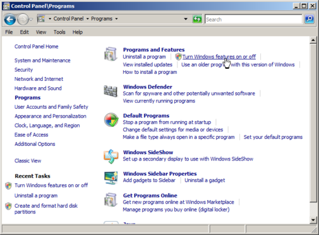This screenshot has width=319, height=235.
Task: Click inside the Search input field
Action: pos(253,20)
